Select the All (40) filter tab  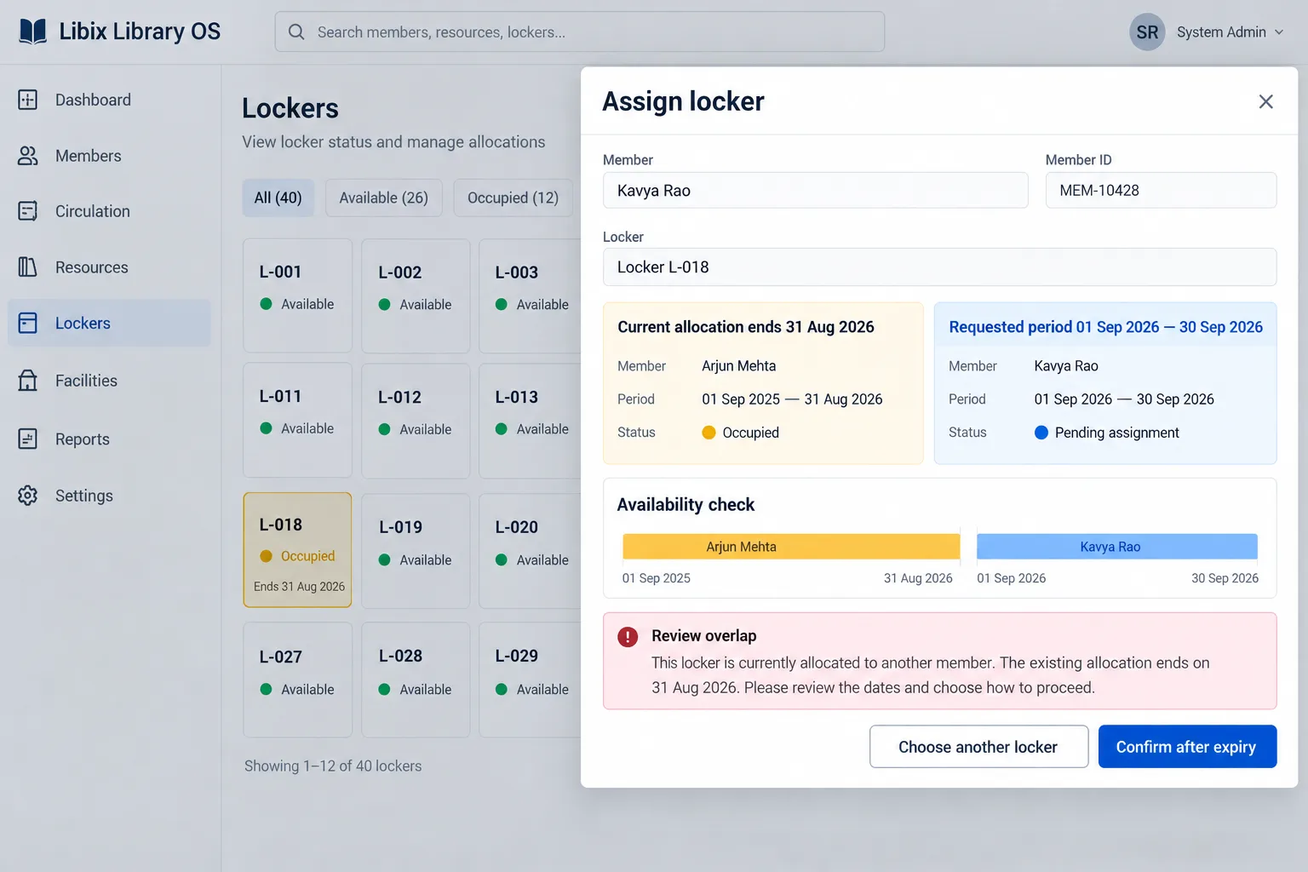click(x=278, y=198)
